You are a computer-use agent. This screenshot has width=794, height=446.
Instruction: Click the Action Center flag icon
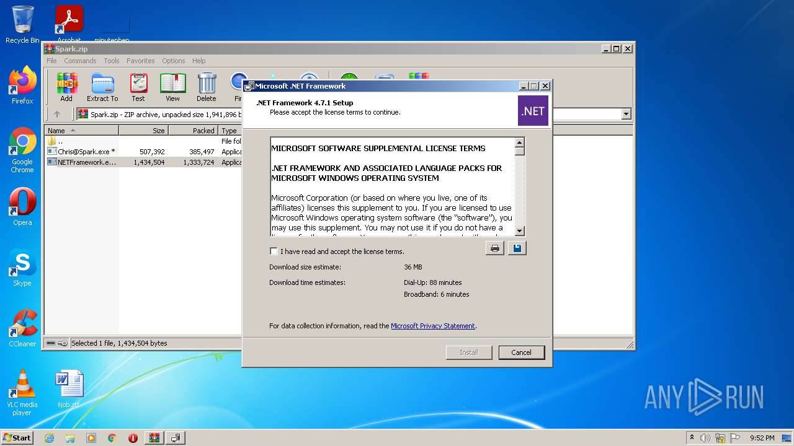[735, 438]
